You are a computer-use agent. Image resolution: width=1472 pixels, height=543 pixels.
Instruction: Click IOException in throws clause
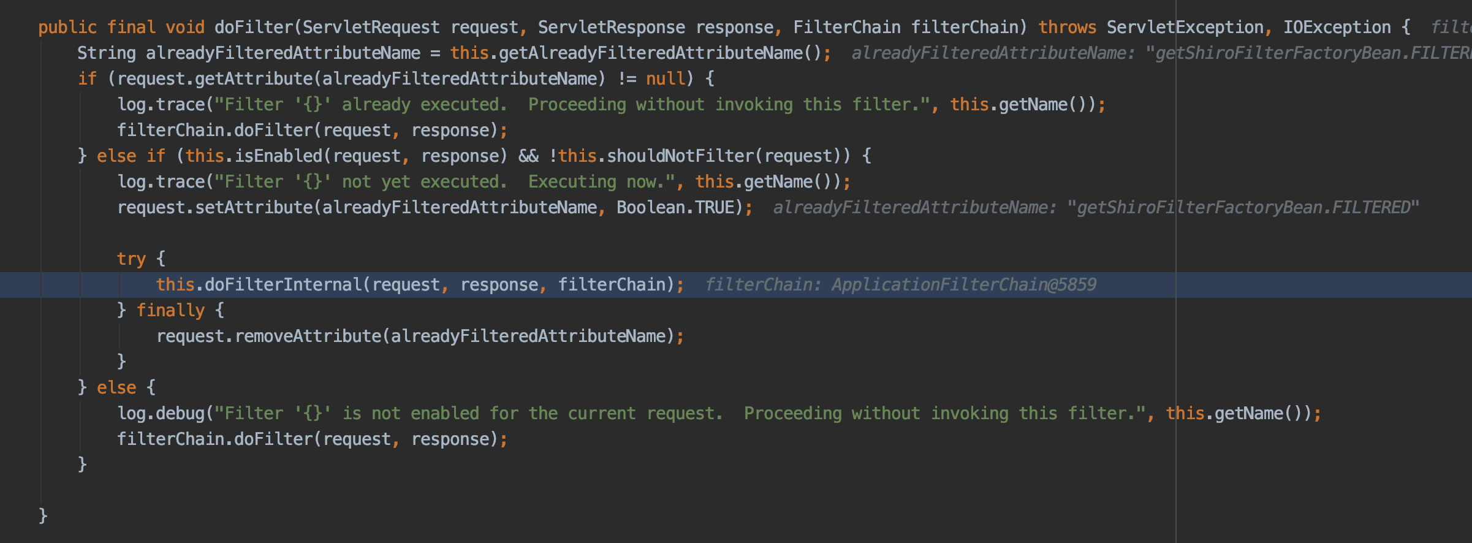click(1337, 28)
